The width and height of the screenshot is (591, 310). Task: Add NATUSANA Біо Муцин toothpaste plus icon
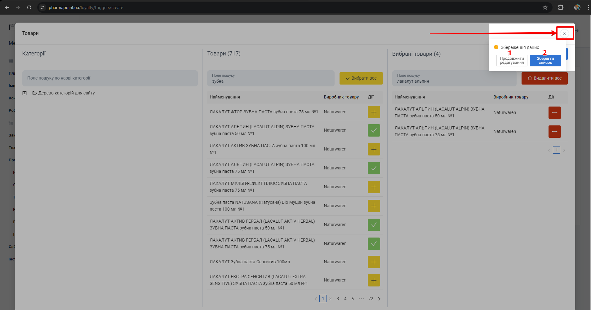click(x=374, y=206)
